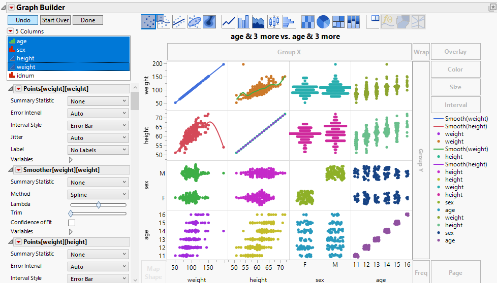This screenshot has width=497, height=283.
Task: Pick the Bar chart icon
Action: 243,22
